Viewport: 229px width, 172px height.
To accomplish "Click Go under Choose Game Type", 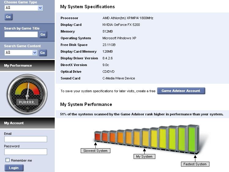I will pos(8,17).
